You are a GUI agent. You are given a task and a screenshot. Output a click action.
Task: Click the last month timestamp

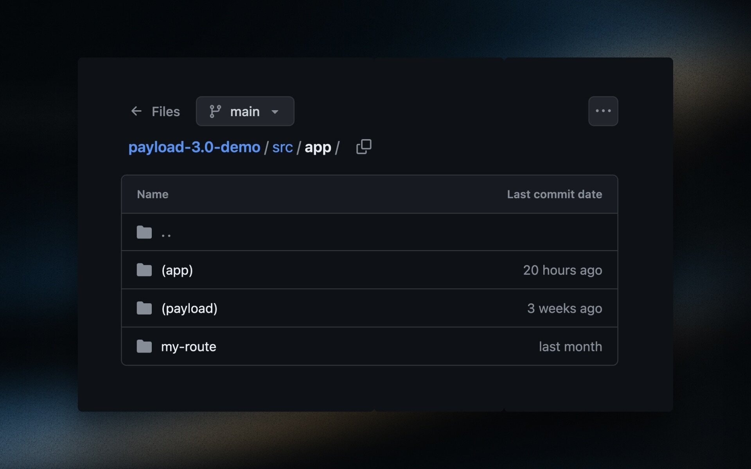pos(570,347)
